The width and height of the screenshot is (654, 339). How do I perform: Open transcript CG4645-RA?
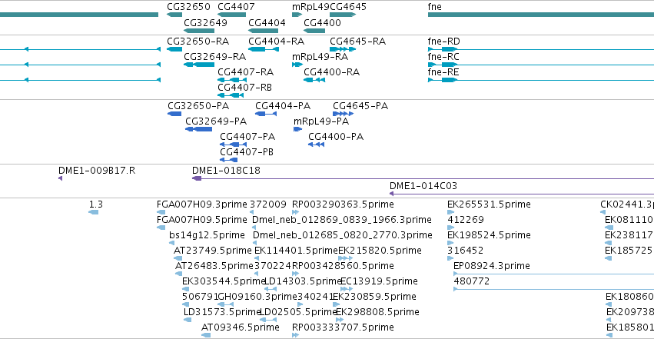[358, 42]
